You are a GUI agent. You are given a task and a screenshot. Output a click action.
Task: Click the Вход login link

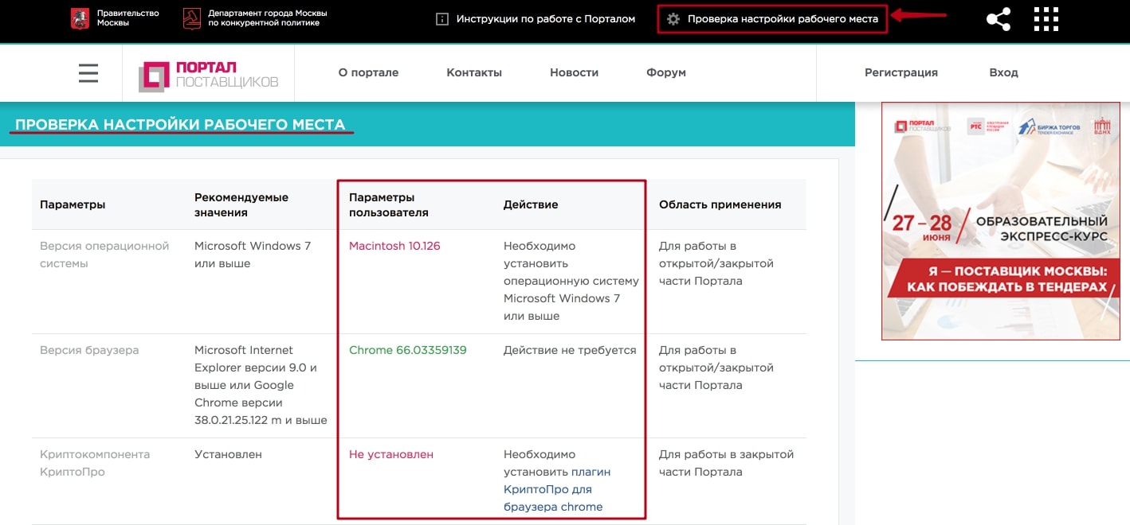pos(1003,72)
